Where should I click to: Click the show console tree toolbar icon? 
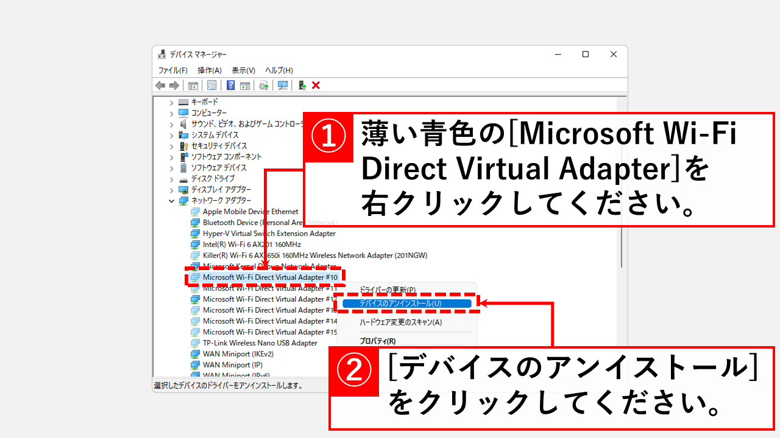point(192,85)
